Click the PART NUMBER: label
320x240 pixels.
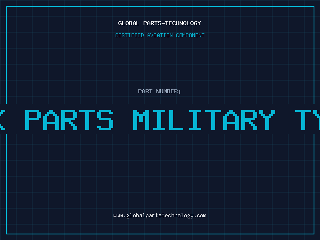coord(160,91)
